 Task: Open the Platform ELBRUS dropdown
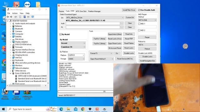pos(83,55)
